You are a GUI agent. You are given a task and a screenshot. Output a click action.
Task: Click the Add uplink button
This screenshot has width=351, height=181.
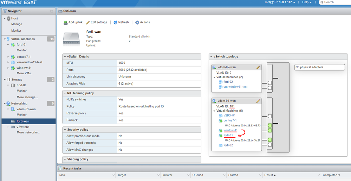[73, 23]
